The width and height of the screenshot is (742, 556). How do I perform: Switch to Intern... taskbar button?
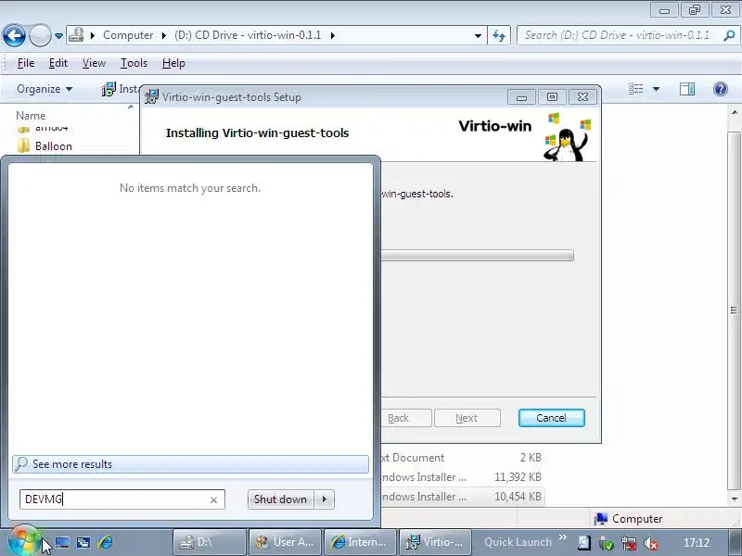pos(361,542)
